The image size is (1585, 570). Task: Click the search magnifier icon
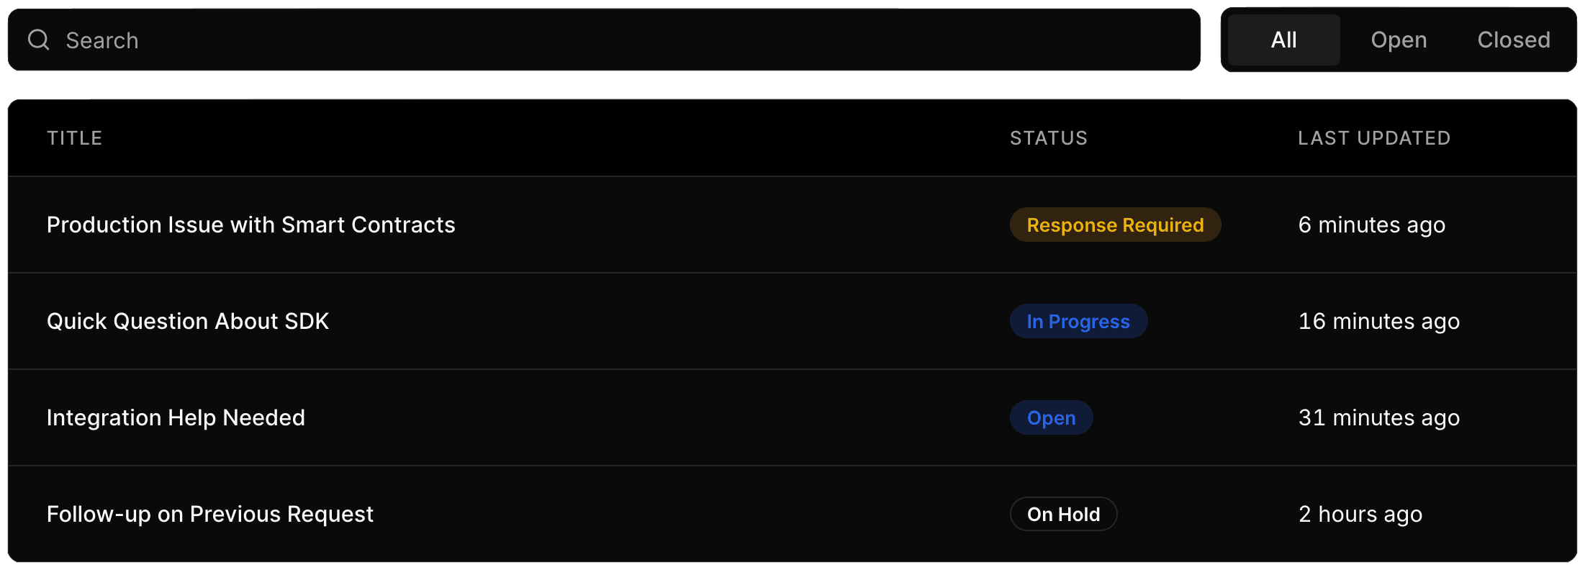coord(39,40)
